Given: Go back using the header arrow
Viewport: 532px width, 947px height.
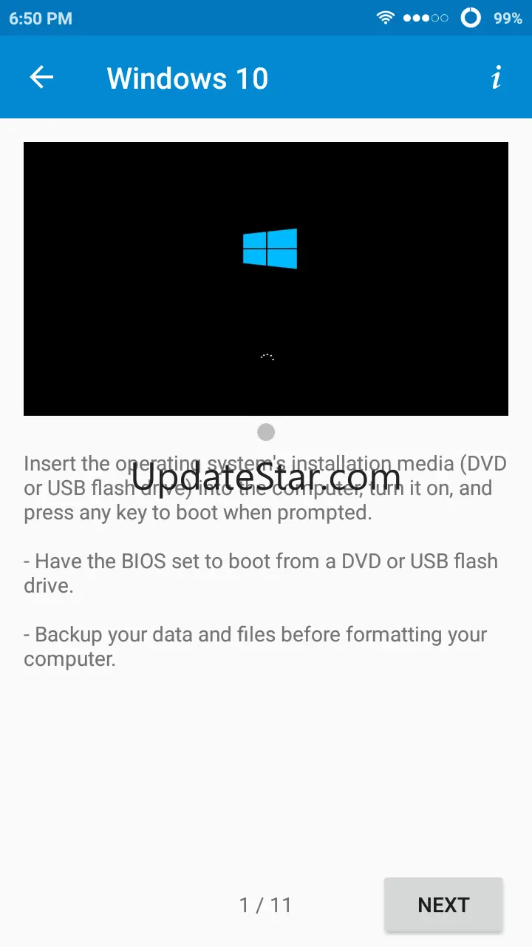Looking at the screenshot, I should (41, 77).
